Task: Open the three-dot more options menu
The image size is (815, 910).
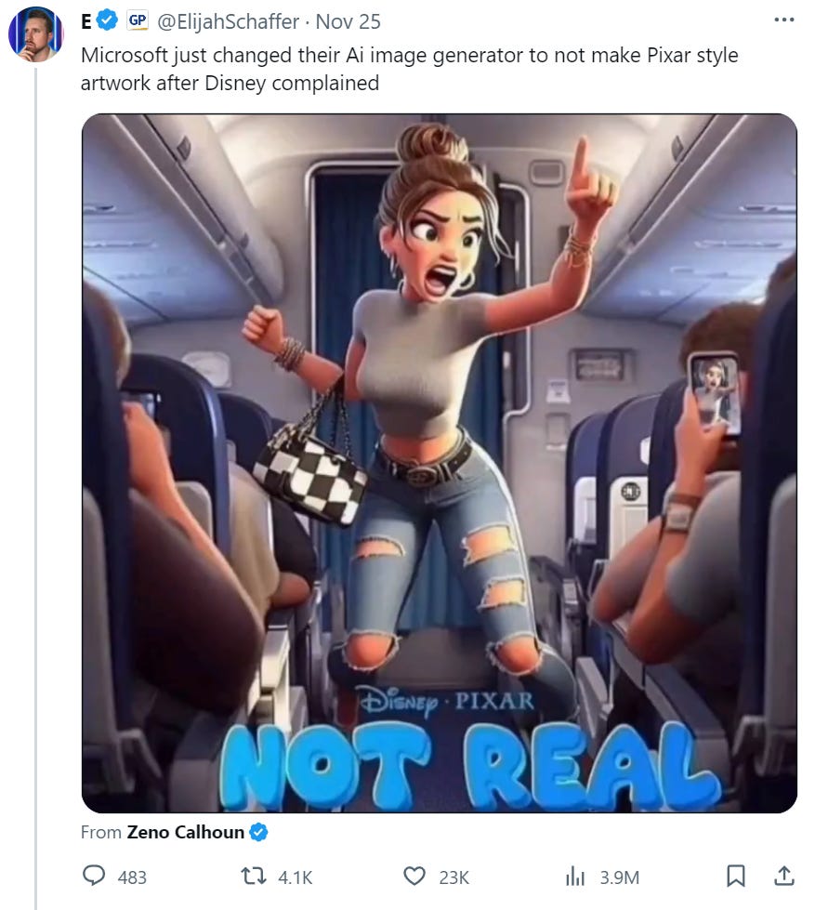Action: tap(783, 20)
